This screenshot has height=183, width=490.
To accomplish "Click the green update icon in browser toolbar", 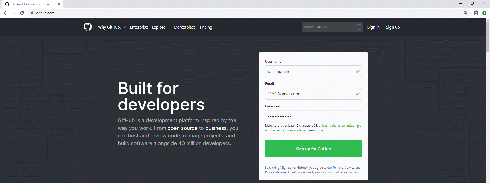I will coord(484,13).
